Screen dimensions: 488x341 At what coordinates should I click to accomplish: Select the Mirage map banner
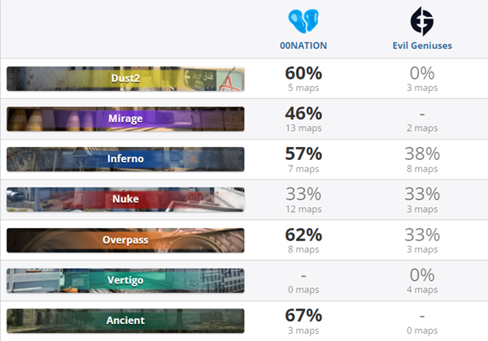tap(125, 119)
